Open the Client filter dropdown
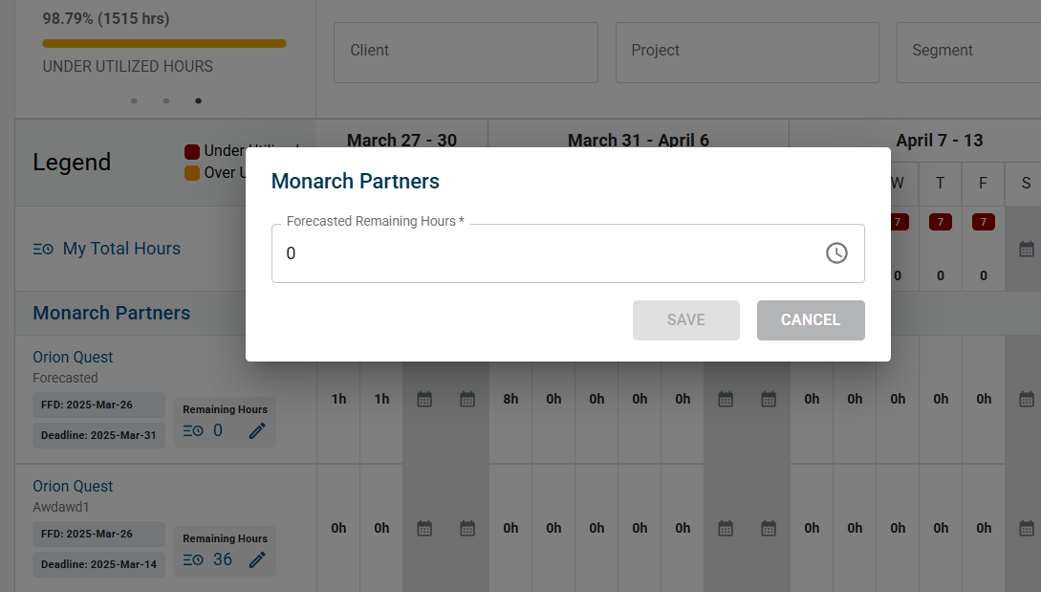The image size is (1041, 592). [x=466, y=53]
